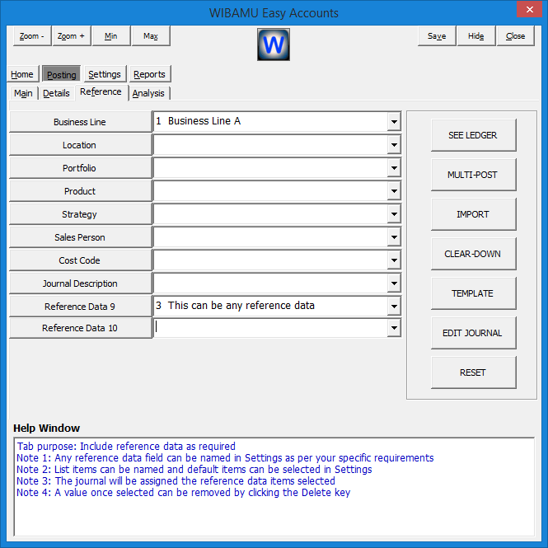The width and height of the screenshot is (548, 548).
Task: Expand the Location dropdown arrow
Action: 394,145
